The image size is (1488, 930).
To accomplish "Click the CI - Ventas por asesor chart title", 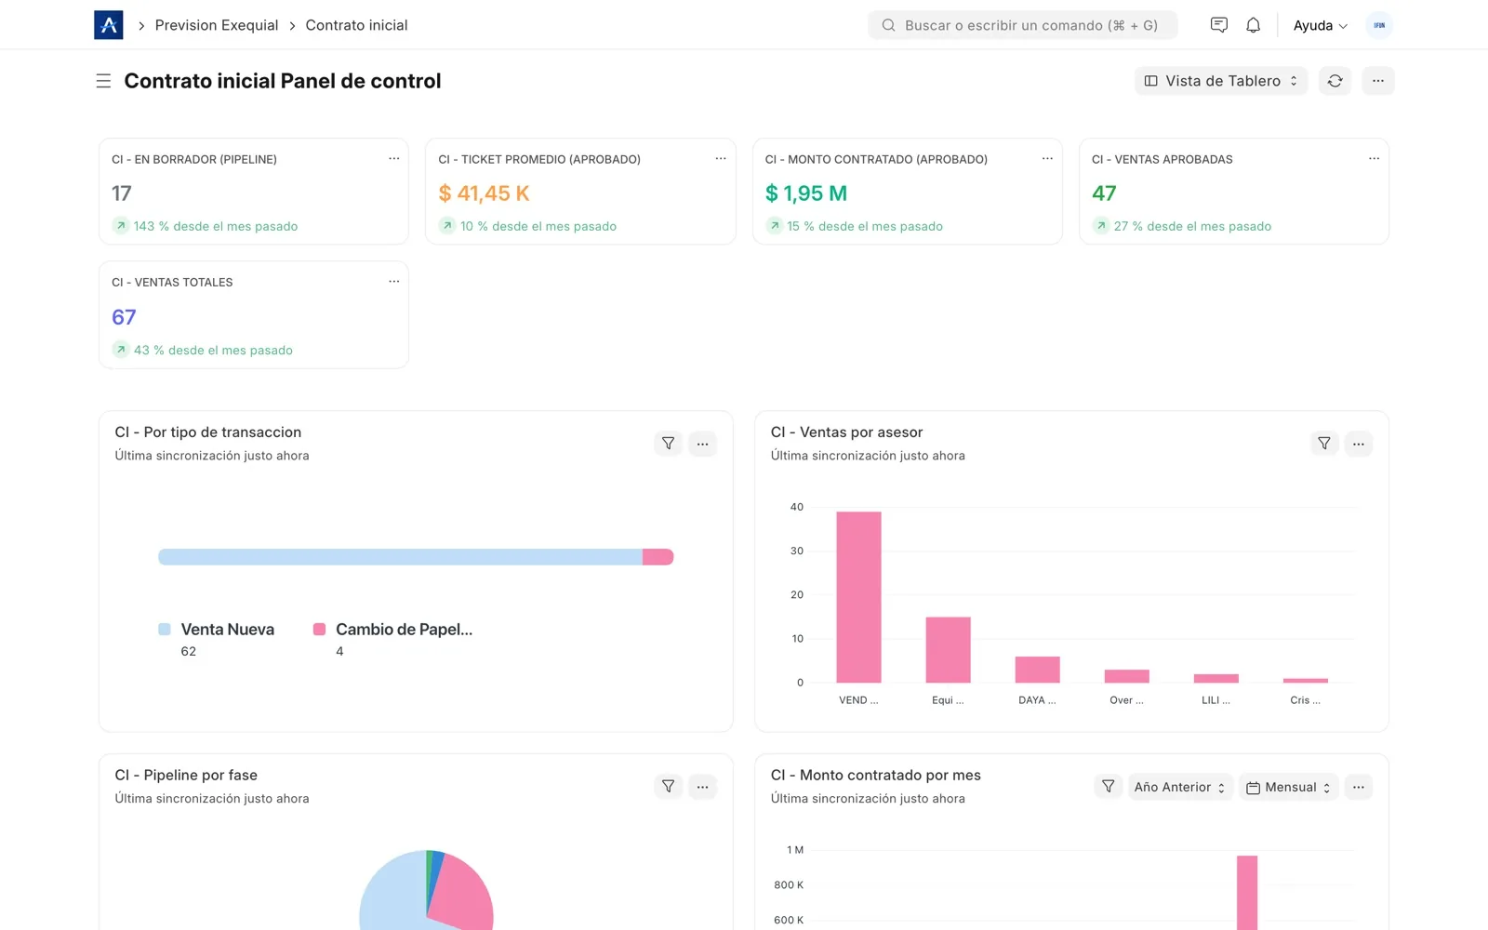I will click(847, 432).
